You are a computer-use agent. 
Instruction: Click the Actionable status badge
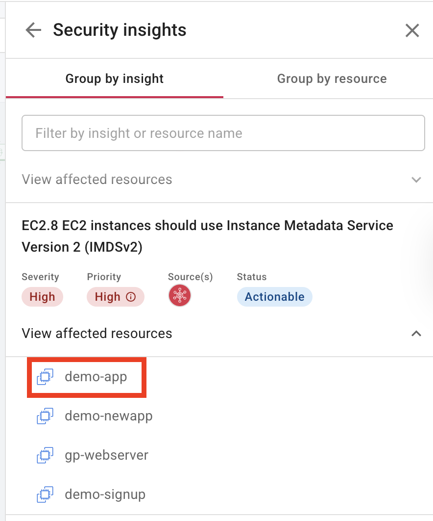click(x=274, y=296)
